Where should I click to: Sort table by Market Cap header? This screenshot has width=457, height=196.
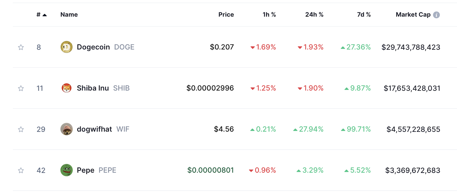click(x=413, y=15)
